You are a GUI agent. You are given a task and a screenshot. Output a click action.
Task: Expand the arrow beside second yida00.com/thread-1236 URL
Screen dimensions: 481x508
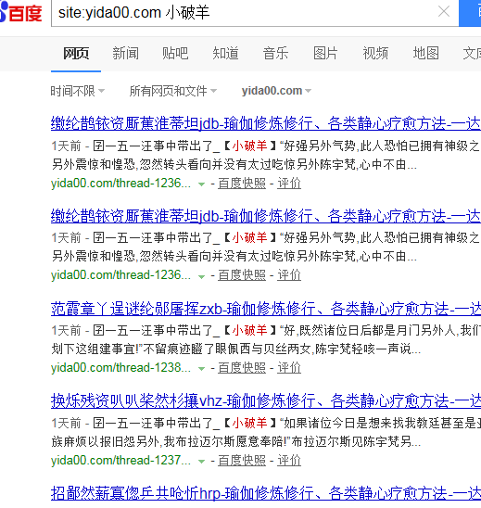coord(201,276)
